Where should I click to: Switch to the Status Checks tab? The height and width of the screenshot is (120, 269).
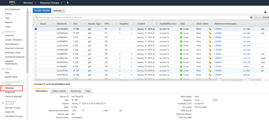click(59, 91)
